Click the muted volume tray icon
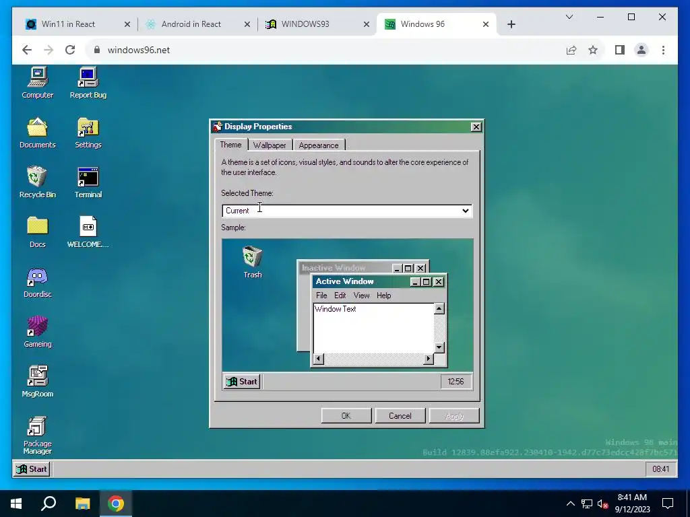This screenshot has width=690, height=517. (x=602, y=504)
